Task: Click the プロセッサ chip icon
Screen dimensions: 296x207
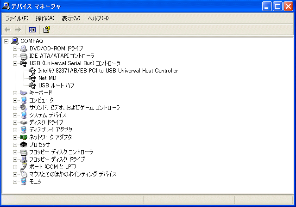Action: (x=24, y=145)
